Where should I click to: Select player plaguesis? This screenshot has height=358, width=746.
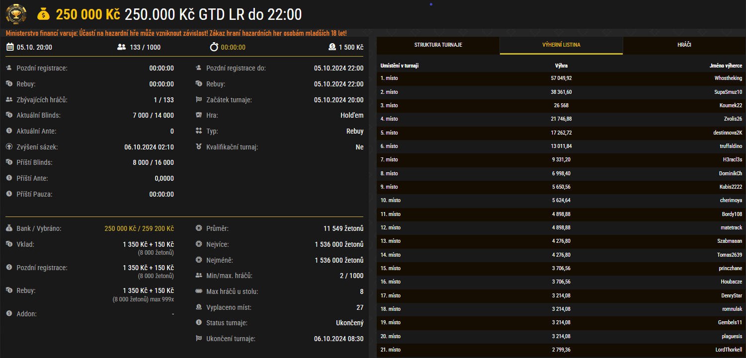point(732,336)
